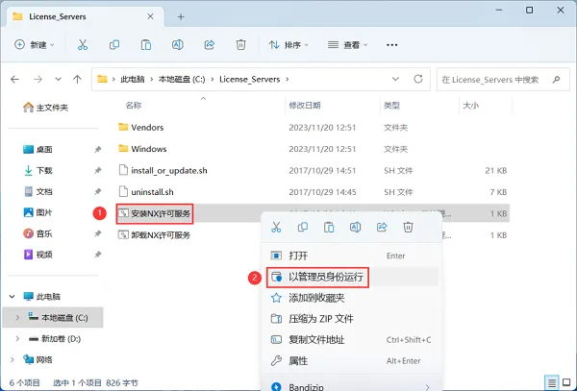Viewport: 577px width, 391px height.
Task: Select the install_or_update.sh file
Action: point(169,170)
